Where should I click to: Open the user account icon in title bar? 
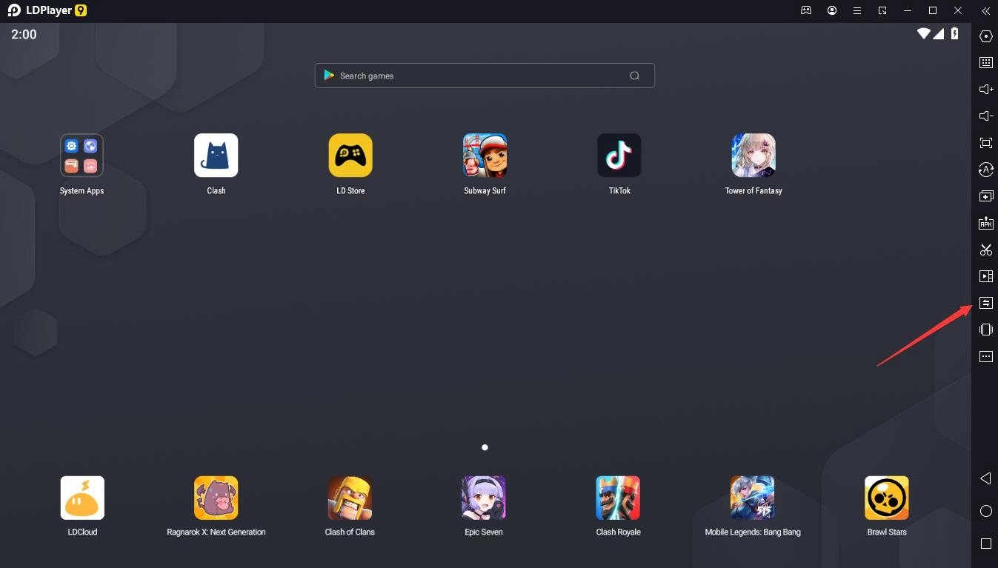click(x=832, y=10)
